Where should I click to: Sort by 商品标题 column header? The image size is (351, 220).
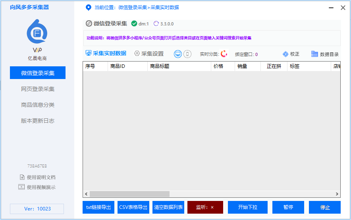(179, 66)
